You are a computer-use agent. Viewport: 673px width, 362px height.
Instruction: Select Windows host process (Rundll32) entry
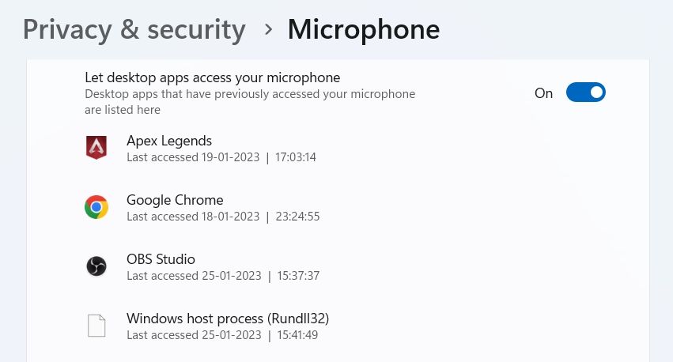pos(228,319)
